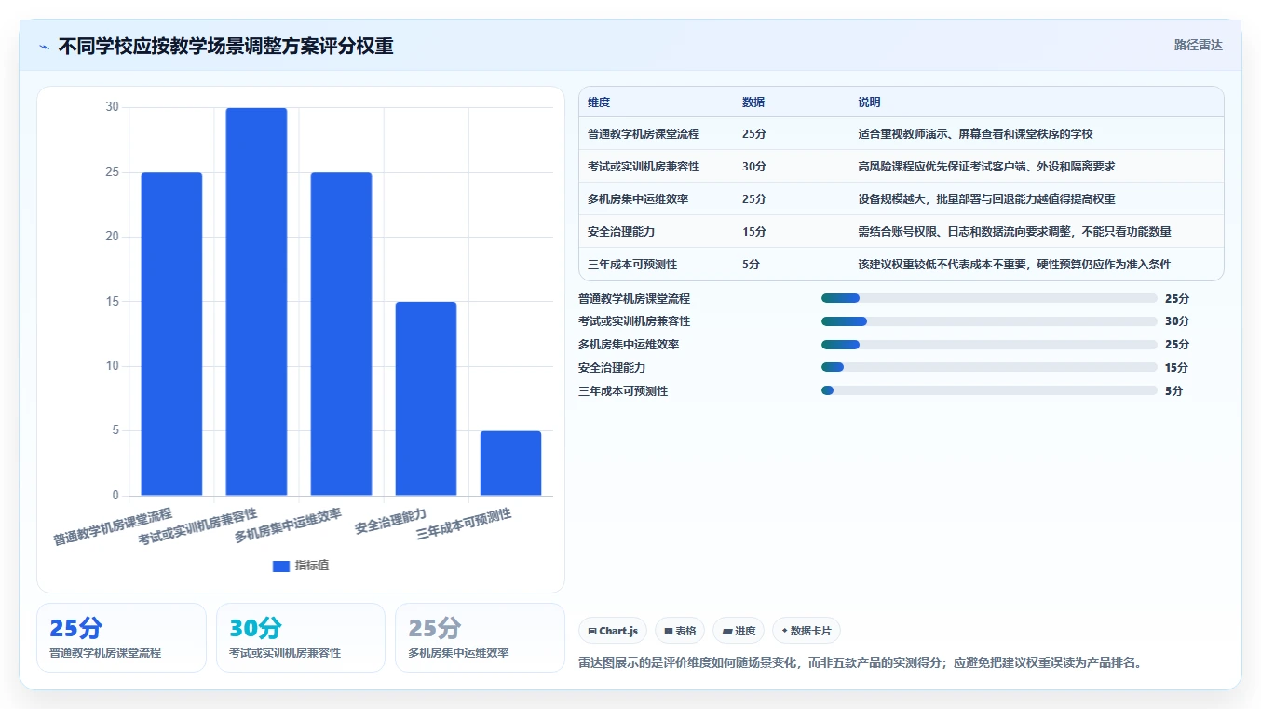This screenshot has width=1261, height=709.
Task: Click the 15分 value in the table
Action: pos(753,232)
